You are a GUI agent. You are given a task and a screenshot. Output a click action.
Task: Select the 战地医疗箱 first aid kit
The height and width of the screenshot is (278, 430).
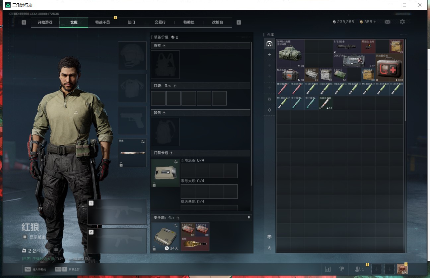click(x=390, y=68)
